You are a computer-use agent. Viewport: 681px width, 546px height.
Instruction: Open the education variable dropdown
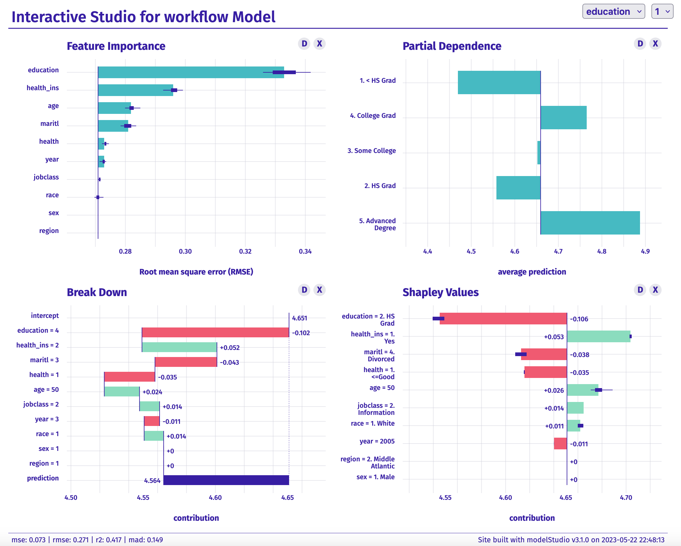[x=614, y=11]
